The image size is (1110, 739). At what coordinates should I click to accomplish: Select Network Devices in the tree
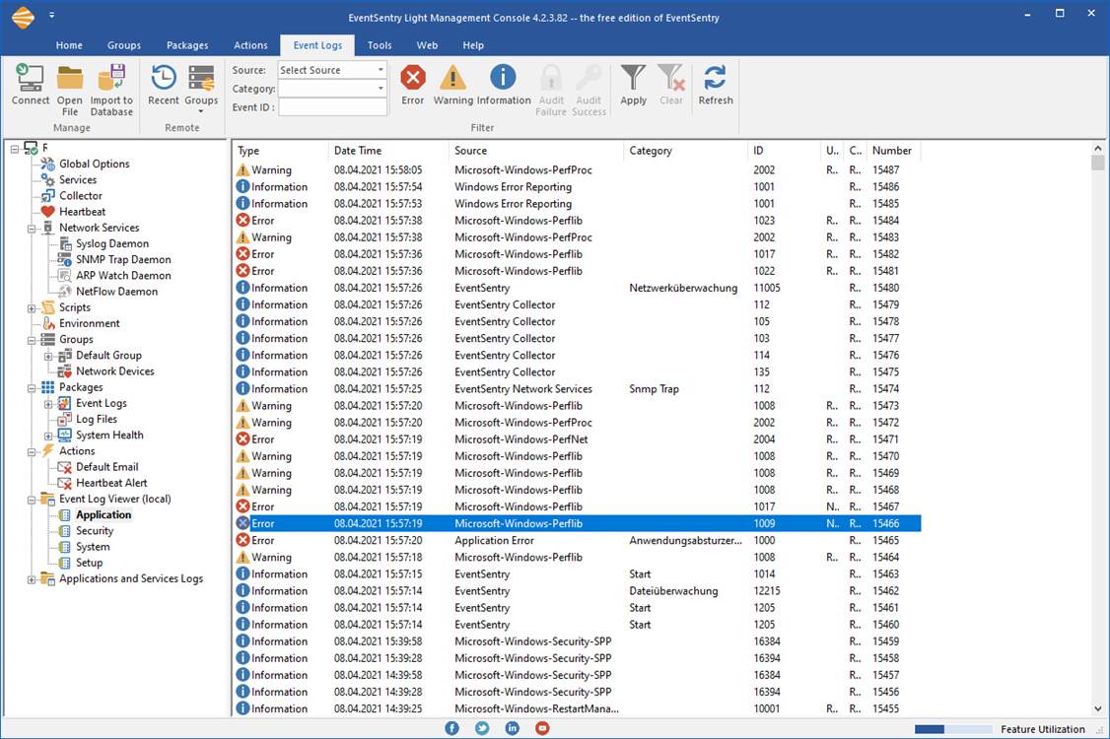tap(114, 370)
